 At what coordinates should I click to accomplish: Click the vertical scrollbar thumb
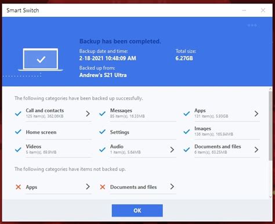pos(270,126)
